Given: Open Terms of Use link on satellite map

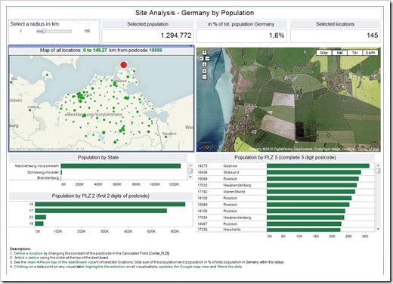Looking at the screenshot, I should point(368,150).
